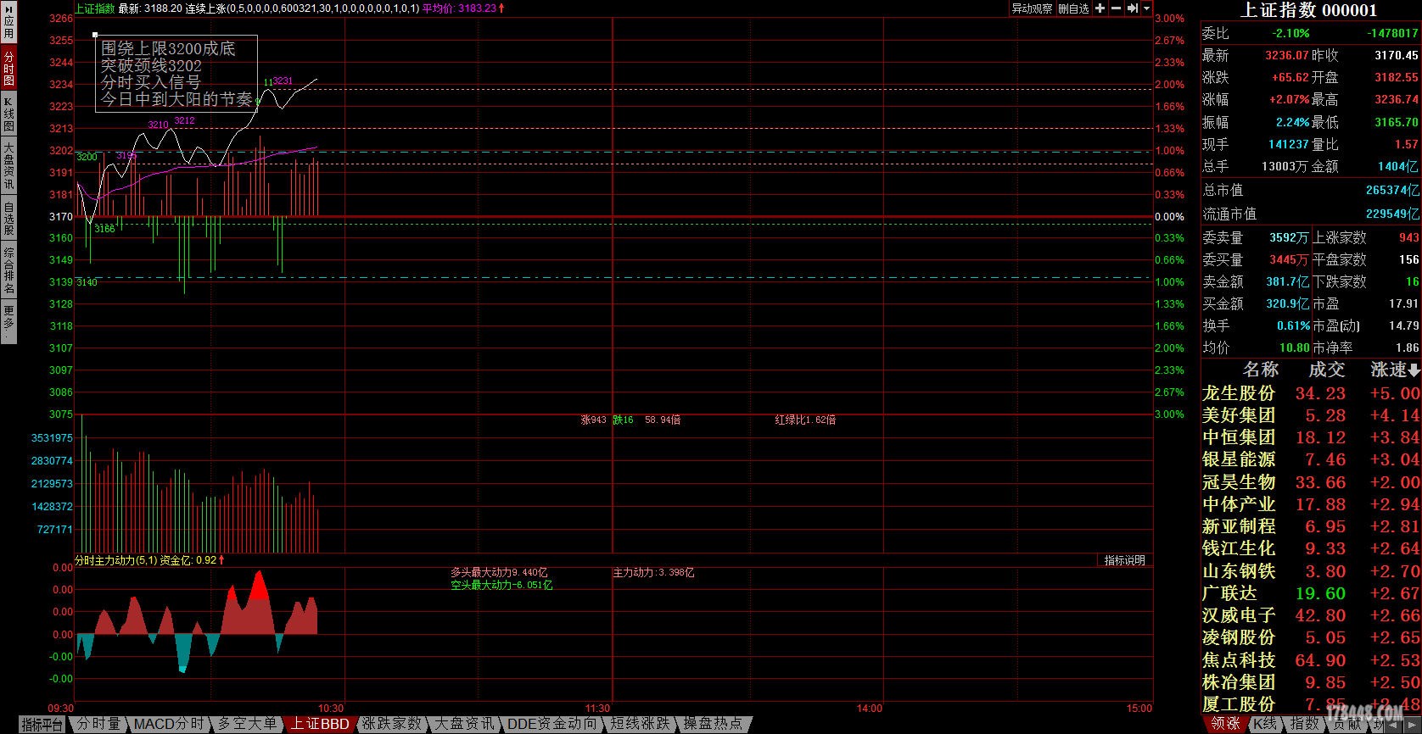Select the 短线涨跌 bottom tab
Viewport: 1422px width, 734px height.
(641, 724)
